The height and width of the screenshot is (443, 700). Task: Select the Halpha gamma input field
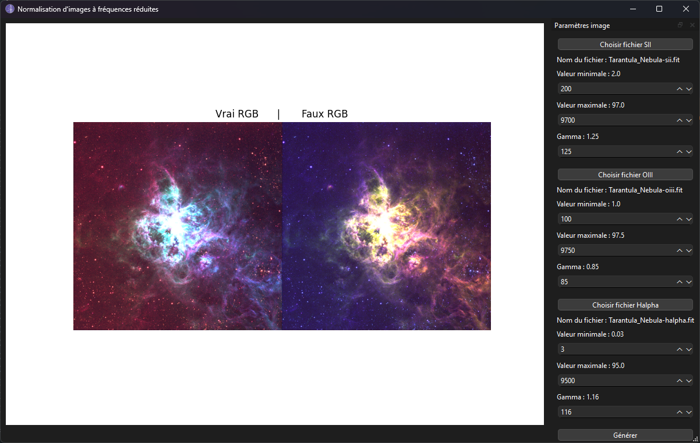click(x=611, y=412)
